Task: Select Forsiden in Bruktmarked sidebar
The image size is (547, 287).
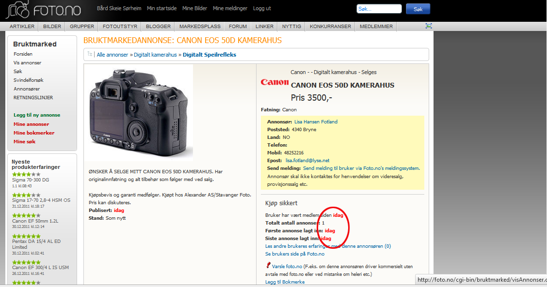Action: click(23, 54)
